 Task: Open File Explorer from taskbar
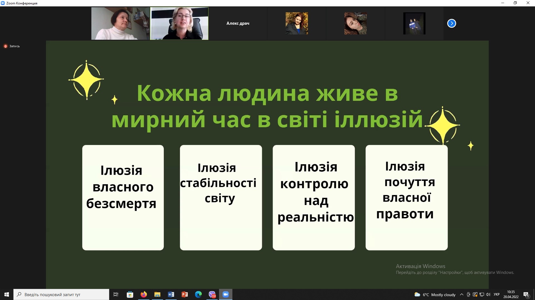click(x=157, y=294)
